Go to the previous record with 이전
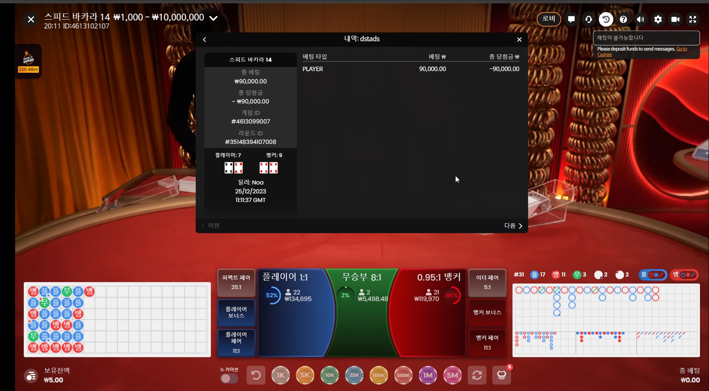709x391 pixels. point(210,226)
